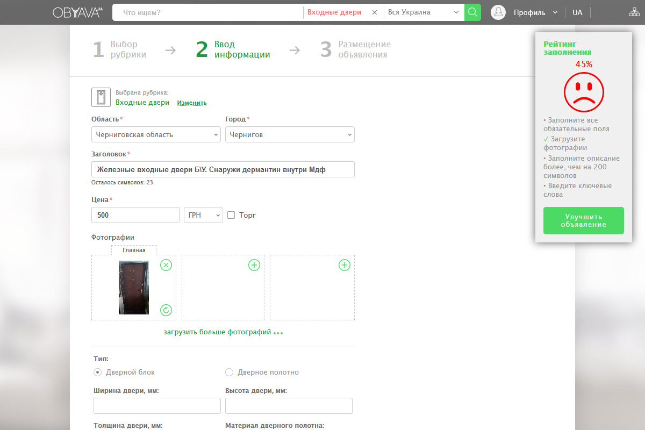Click the Изменить category link
This screenshot has width=645, height=430.
click(x=192, y=103)
